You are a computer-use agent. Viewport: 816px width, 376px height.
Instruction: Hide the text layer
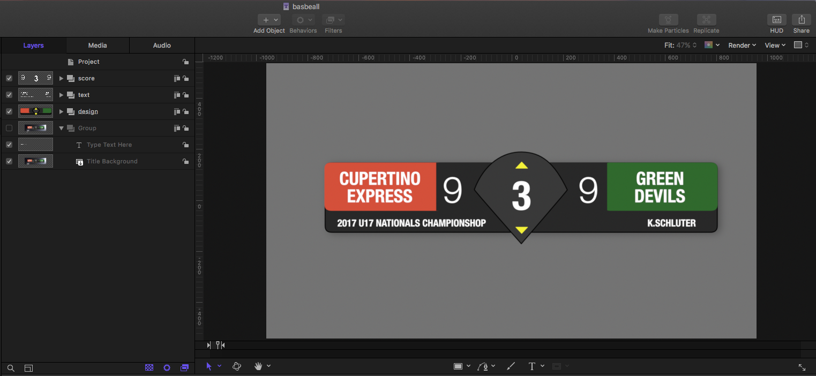click(x=9, y=95)
